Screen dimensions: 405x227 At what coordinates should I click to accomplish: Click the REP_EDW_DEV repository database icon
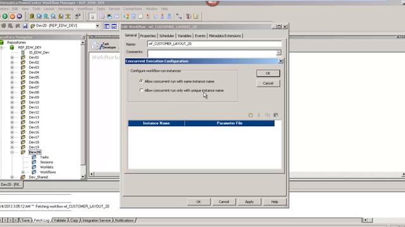coord(12,47)
